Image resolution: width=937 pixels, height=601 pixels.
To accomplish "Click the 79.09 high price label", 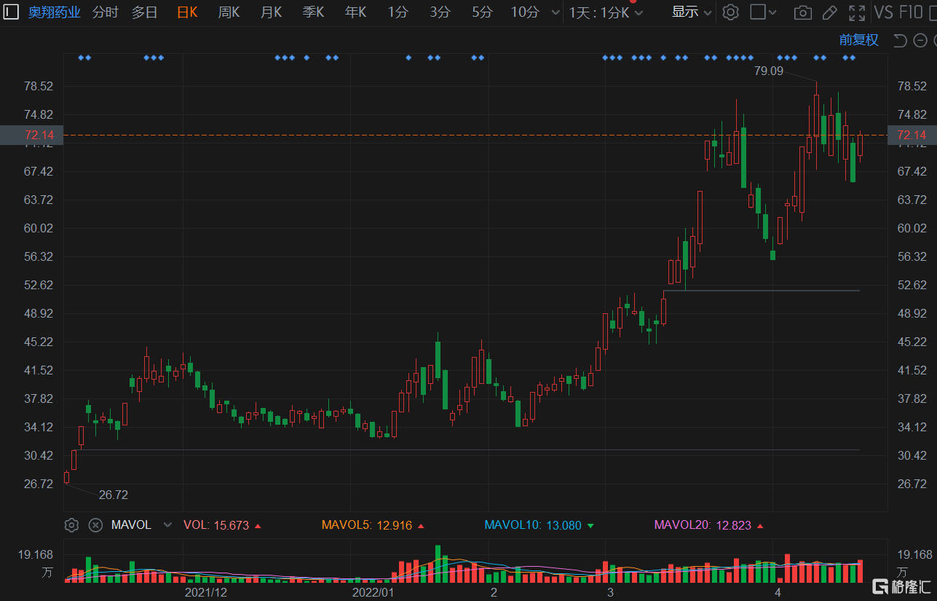I will click(769, 71).
